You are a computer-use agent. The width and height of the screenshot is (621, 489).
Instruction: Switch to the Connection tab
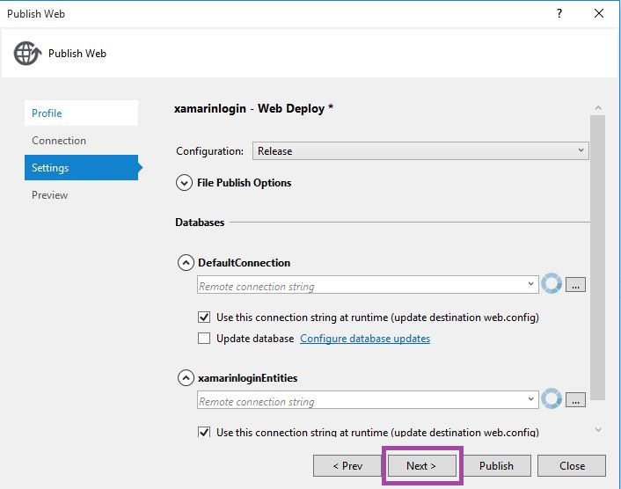click(x=81, y=141)
